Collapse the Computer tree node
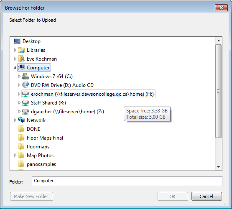 coord(15,68)
